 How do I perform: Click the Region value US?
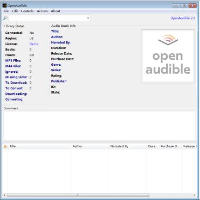click(31, 38)
